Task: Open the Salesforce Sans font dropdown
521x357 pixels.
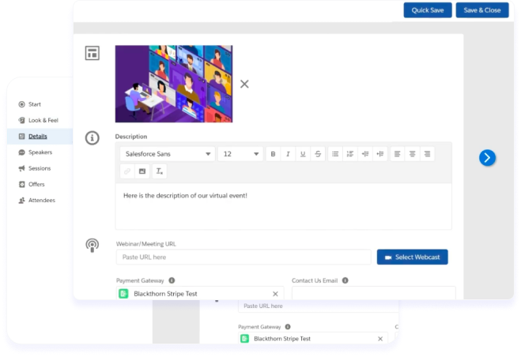Action: point(168,154)
